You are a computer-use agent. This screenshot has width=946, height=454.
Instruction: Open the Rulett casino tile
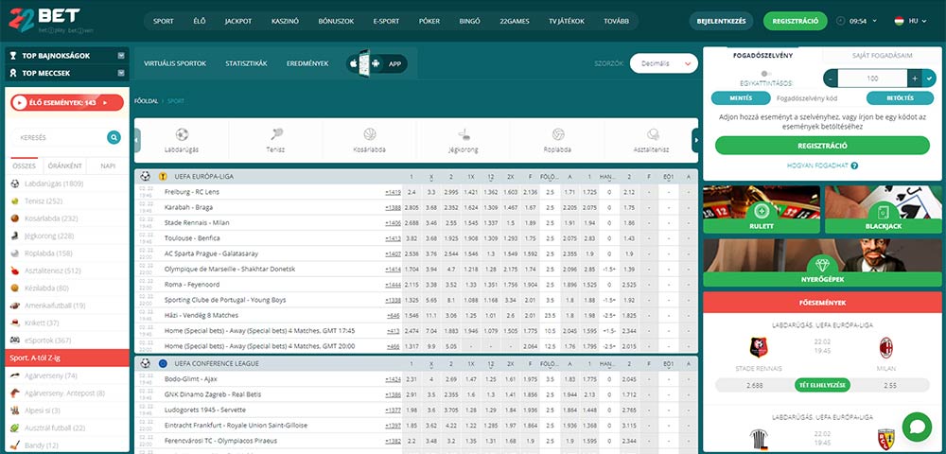(762, 209)
